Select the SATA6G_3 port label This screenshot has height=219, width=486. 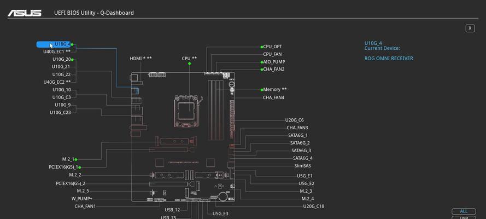click(x=301, y=151)
